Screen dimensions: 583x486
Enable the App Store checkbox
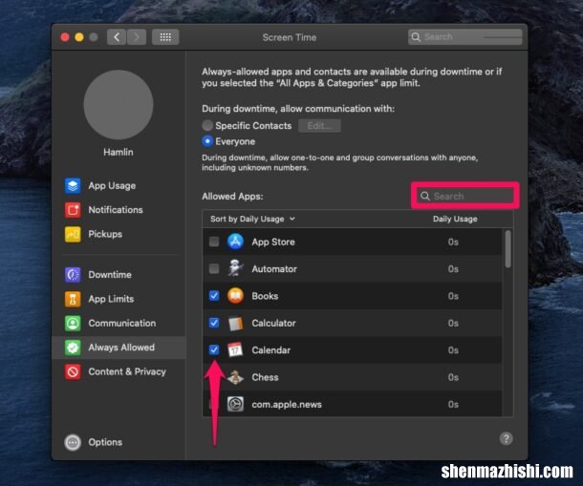click(214, 242)
